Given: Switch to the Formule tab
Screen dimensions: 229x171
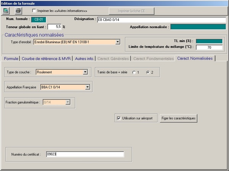Looking at the screenshot, I should click(x=11, y=59).
